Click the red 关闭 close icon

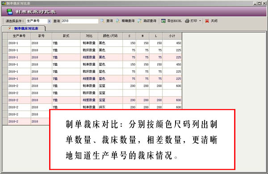[207, 21]
